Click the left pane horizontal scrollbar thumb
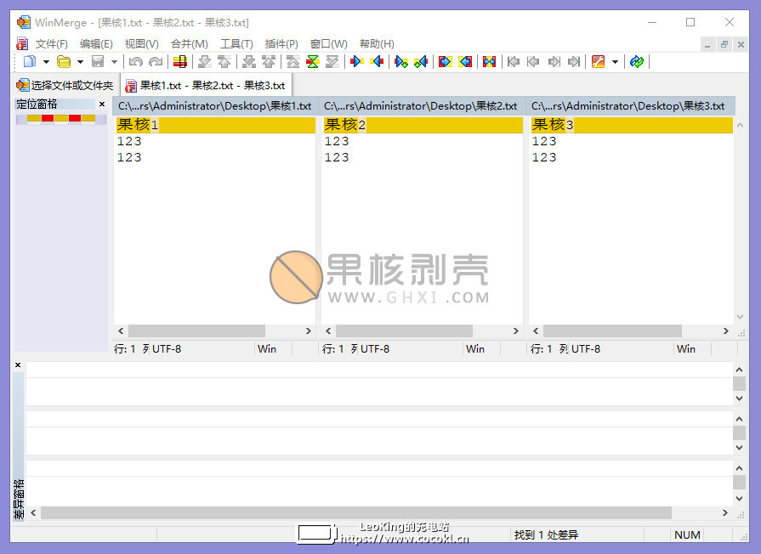The width and height of the screenshot is (761, 554). 196,331
